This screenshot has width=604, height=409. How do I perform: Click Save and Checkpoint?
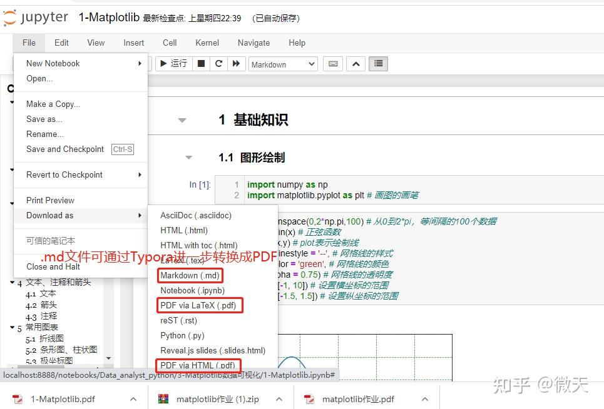click(x=64, y=149)
